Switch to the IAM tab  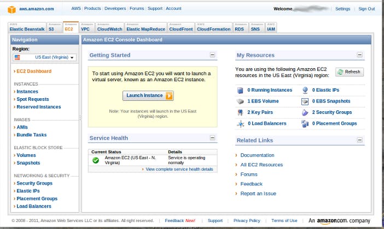271,27
